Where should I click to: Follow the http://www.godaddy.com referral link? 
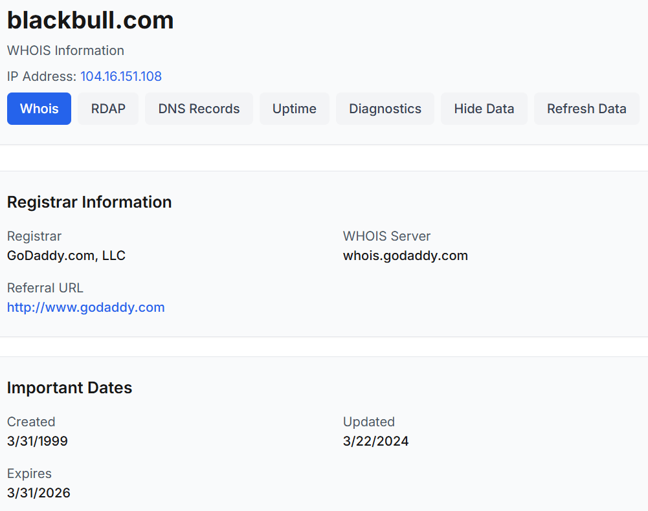pyautogui.click(x=86, y=307)
